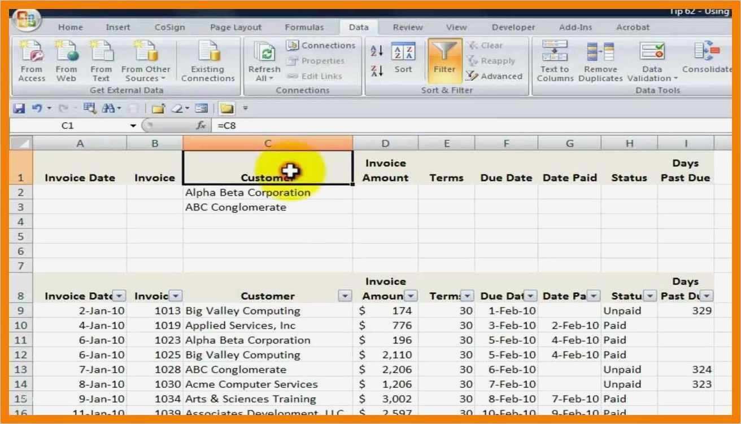Open the Status filter dropdown
The width and height of the screenshot is (741, 424).
click(x=650, y=296)
